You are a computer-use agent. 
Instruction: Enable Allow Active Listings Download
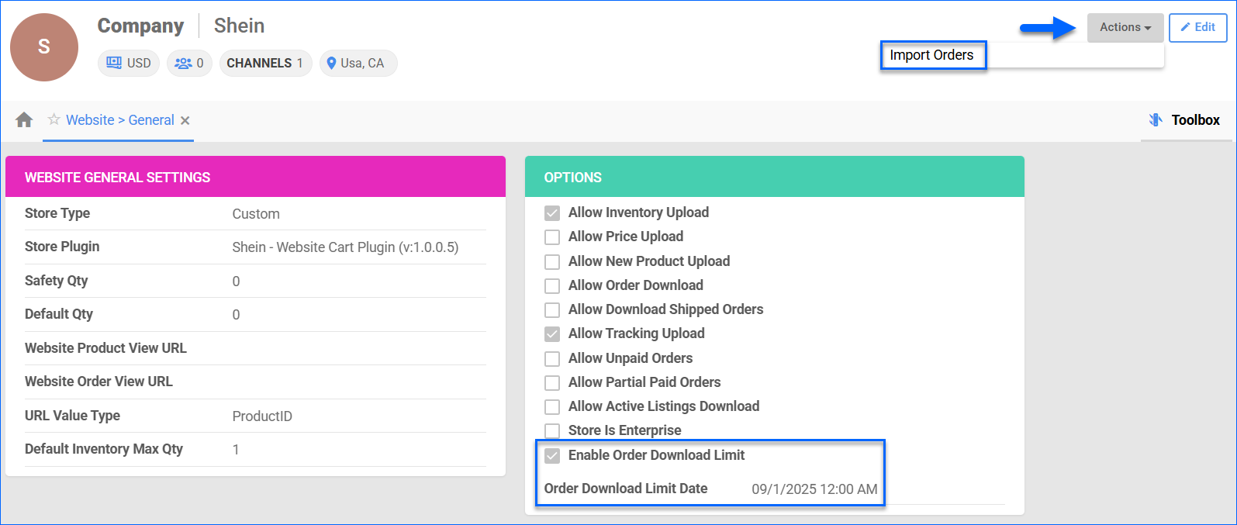tap(552, 407)
